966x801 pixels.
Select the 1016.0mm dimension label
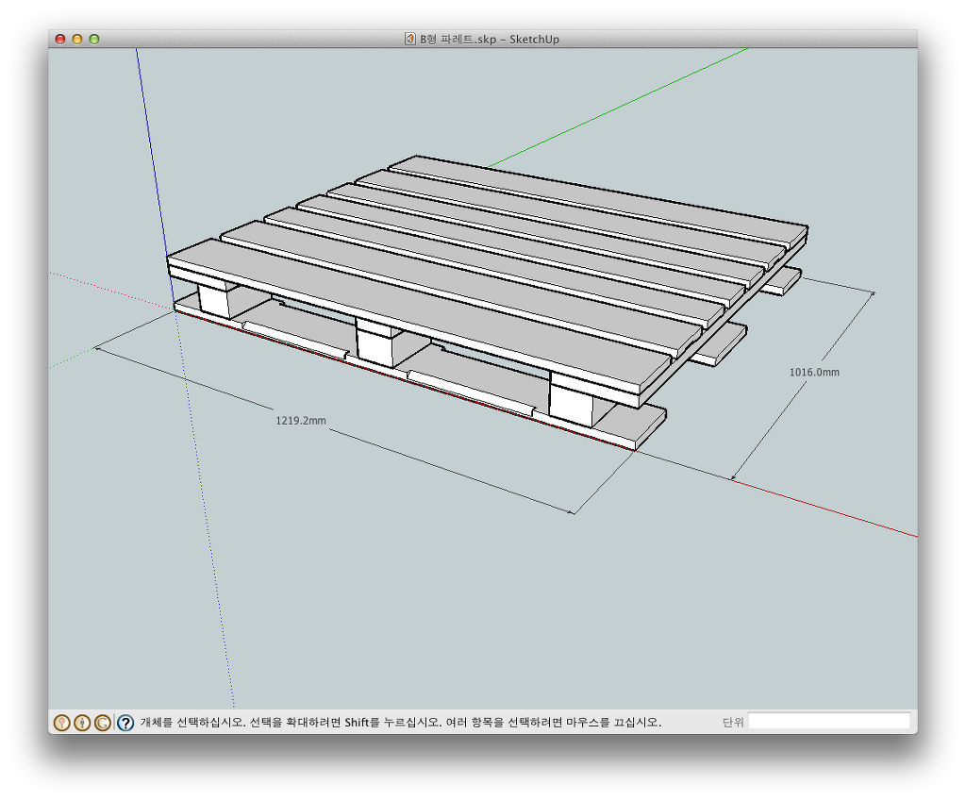click(814, 373)
